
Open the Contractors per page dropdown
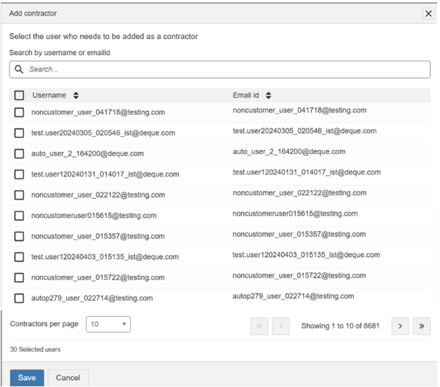(x=108, y=324)
